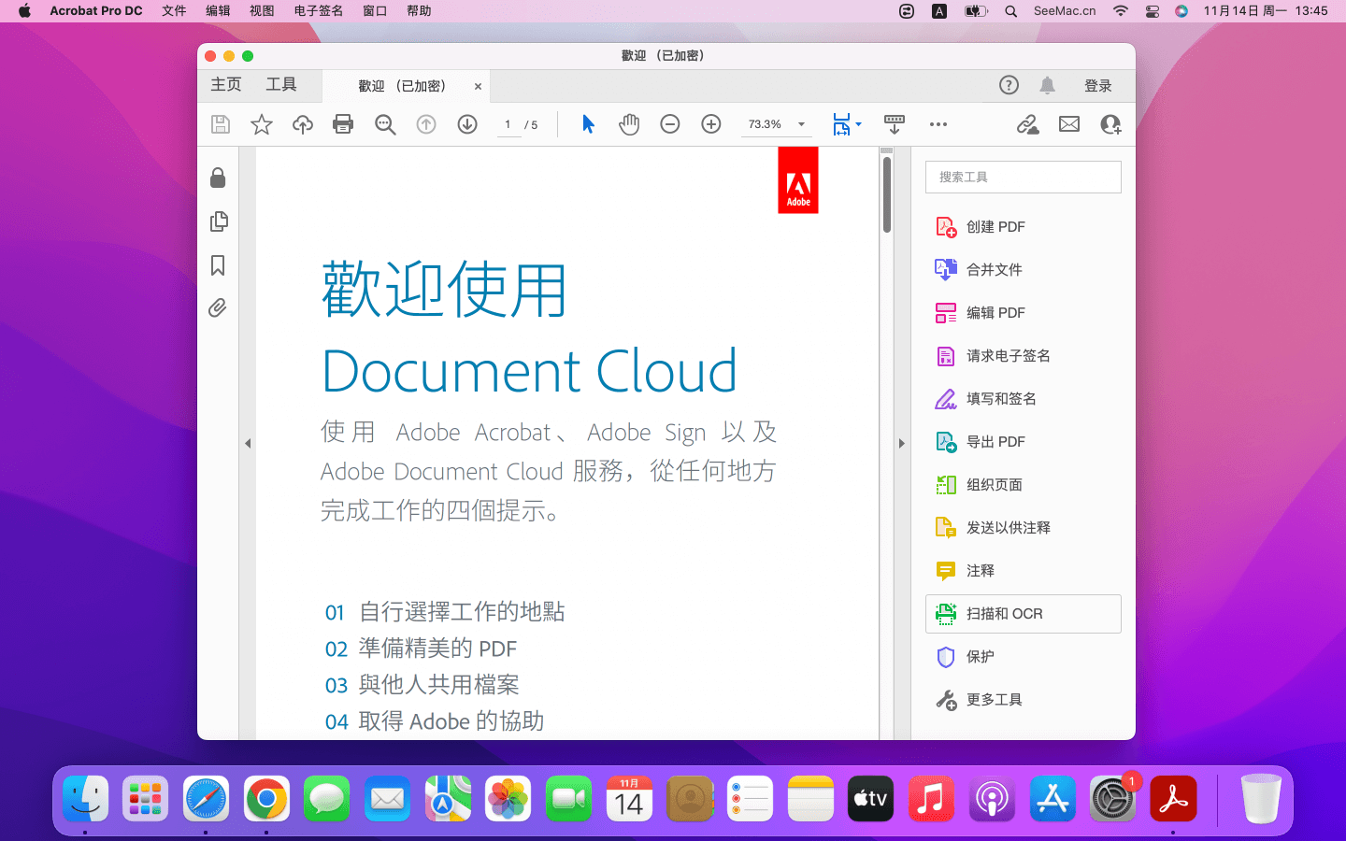Open the attachments paperclip panel
Screen dimensions: 1346x841
218,308
